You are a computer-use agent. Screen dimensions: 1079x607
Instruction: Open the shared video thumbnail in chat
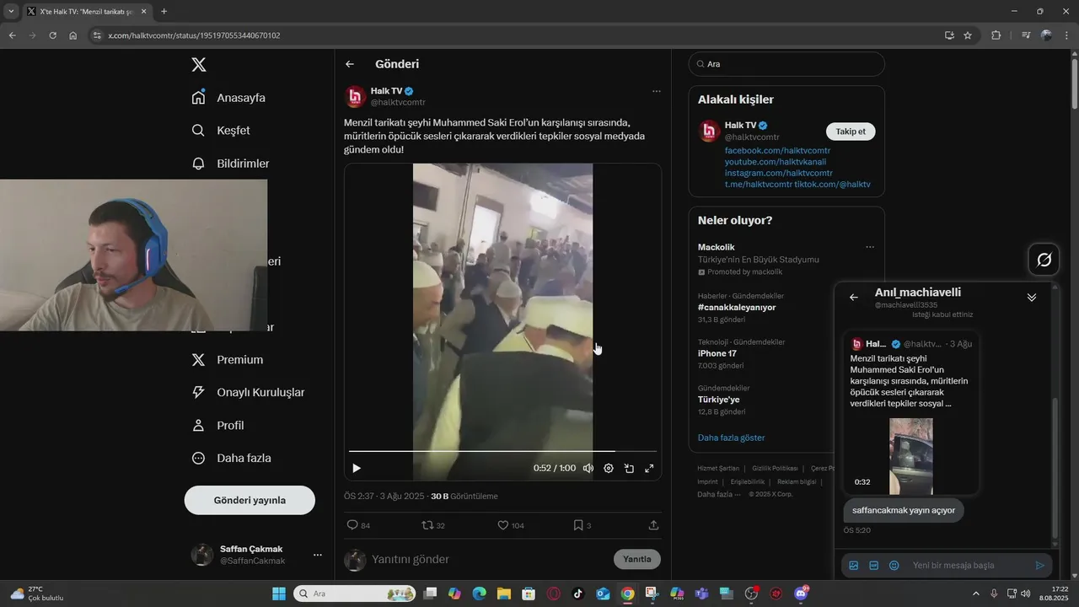[910, 457]
